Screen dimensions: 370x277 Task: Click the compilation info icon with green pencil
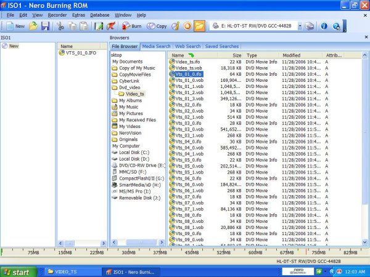click(x=99, y=26)
